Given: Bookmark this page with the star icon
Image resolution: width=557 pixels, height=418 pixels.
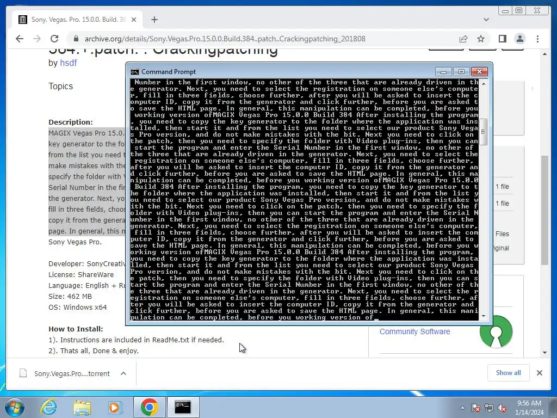Looking at the screenshot, I should (x=481, y=39).
